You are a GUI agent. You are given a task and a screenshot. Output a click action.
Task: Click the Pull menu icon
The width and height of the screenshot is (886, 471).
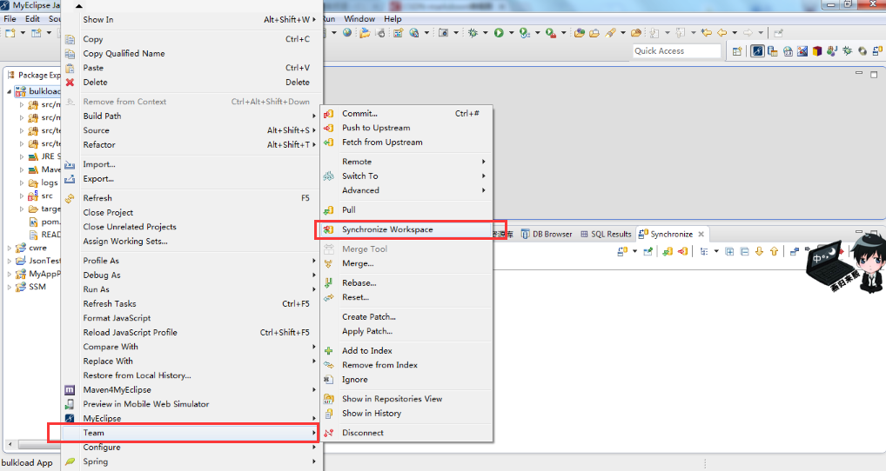point(328,209)
